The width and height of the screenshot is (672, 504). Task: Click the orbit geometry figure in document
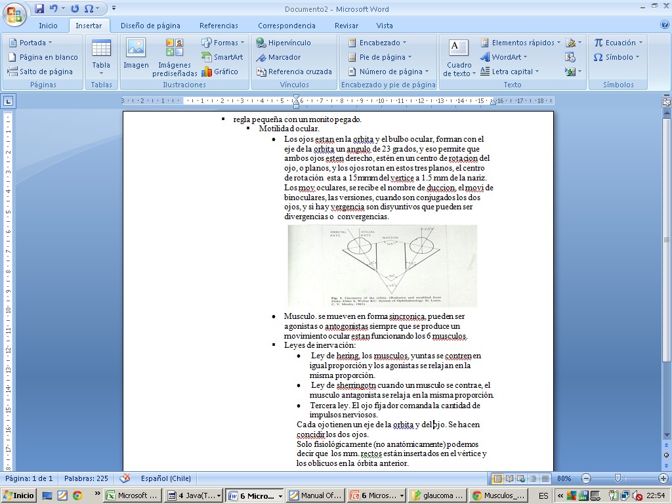point(382,266)
